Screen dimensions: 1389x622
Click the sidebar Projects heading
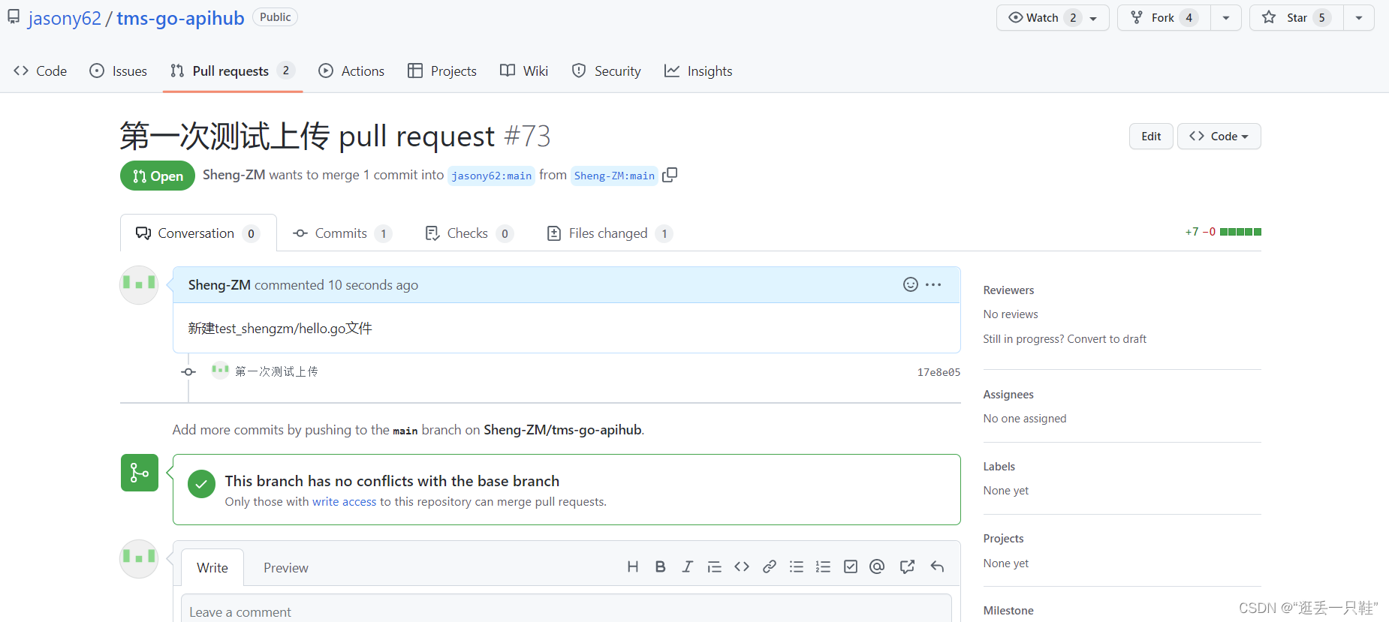coord(1003,539)
